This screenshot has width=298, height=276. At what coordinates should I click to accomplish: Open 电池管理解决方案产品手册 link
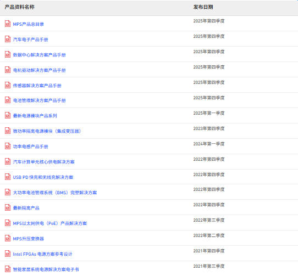pos(40,100)
